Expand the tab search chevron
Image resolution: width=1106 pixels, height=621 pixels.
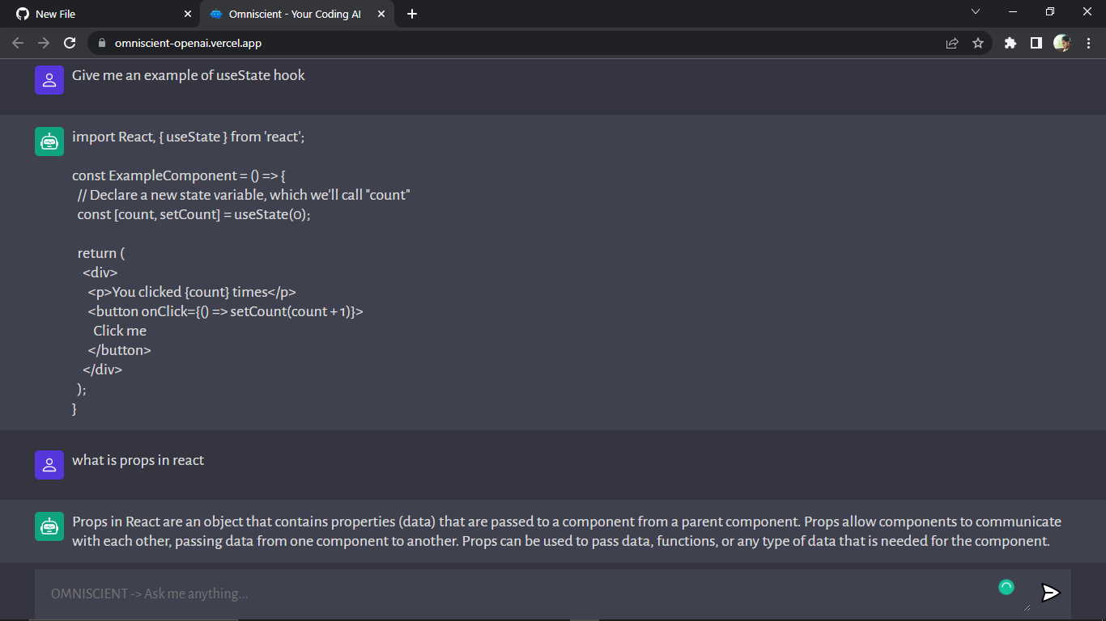point(976,12)
